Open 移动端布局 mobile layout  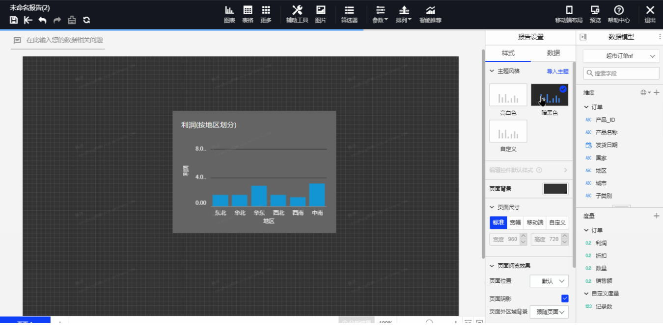point(569,14)
